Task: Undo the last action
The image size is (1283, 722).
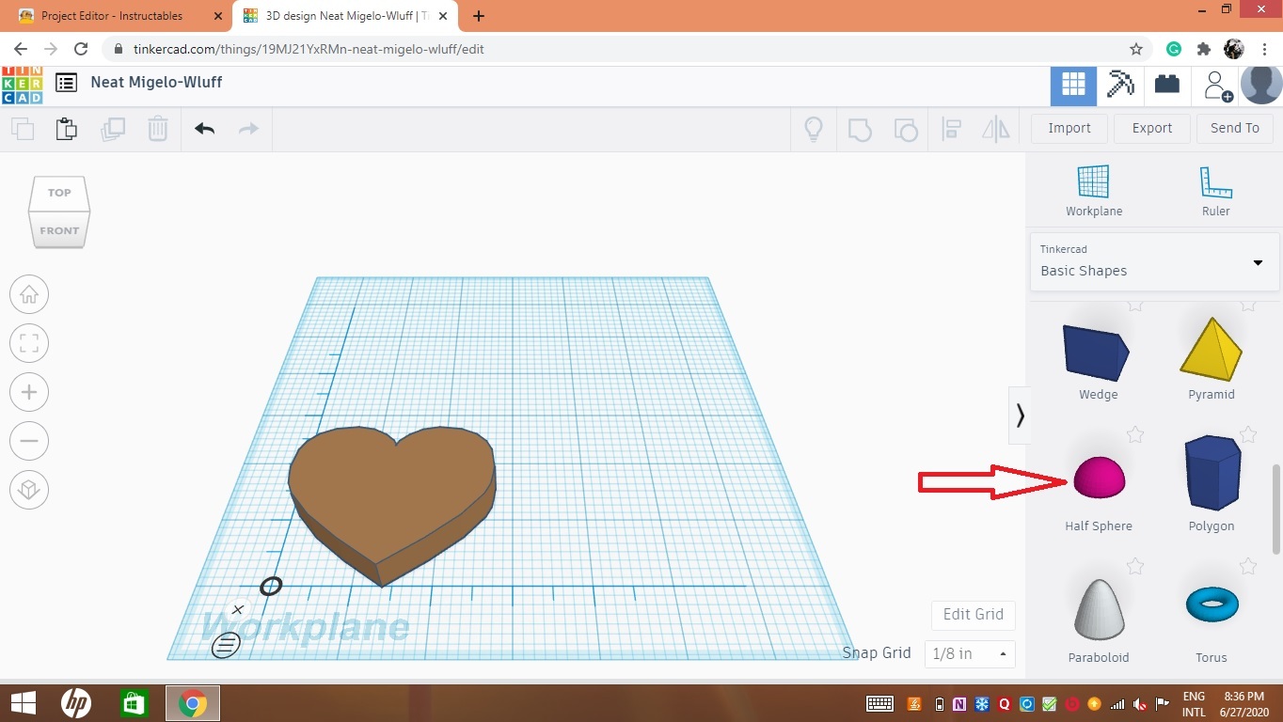Action: tap(203, 129)
